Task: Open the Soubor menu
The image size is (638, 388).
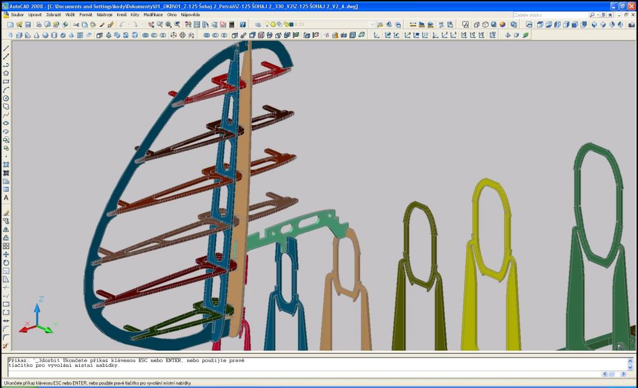Action: point(17,14)
